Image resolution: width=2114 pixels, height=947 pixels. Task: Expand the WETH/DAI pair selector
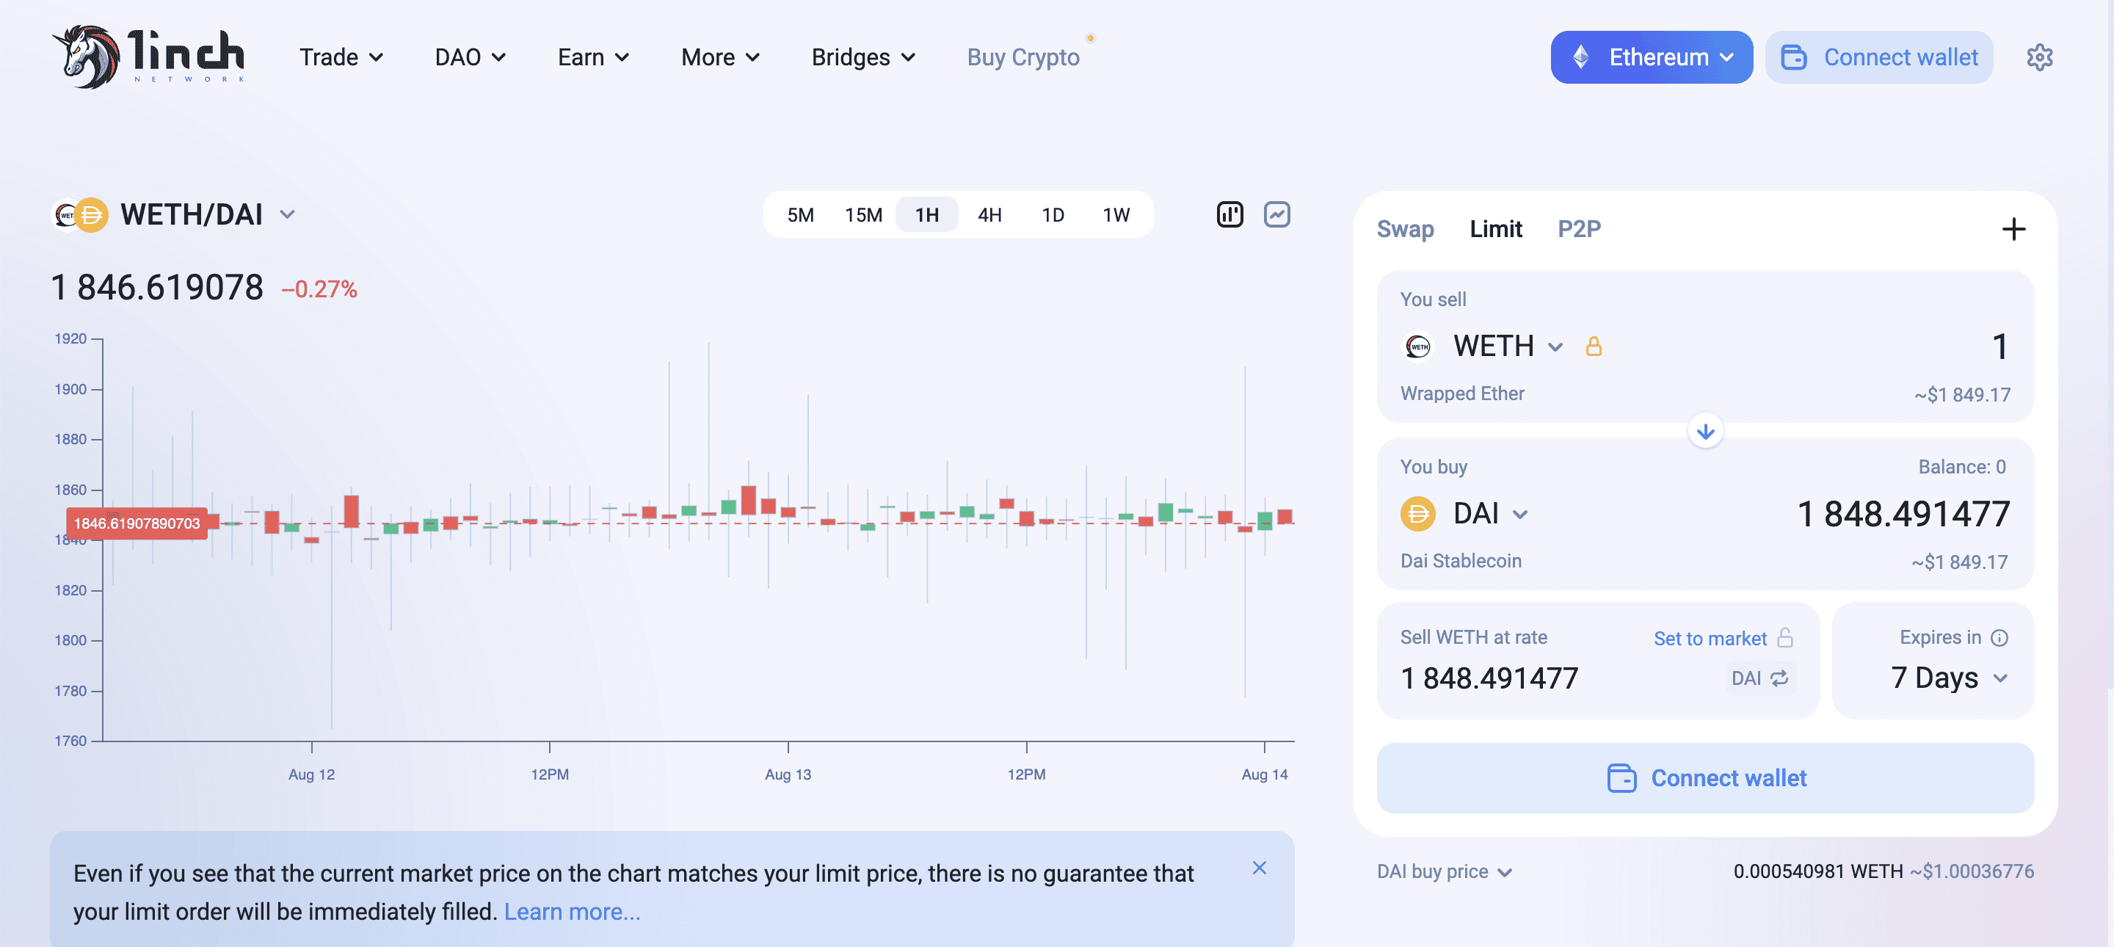click(286, 215)
